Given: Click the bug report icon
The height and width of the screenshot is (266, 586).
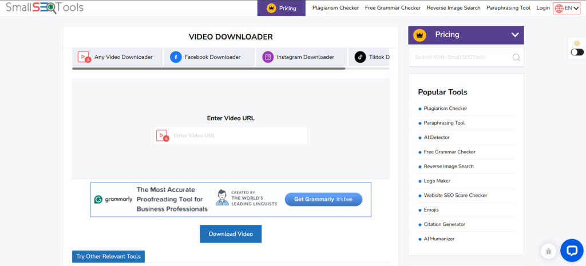Looking at the screenshot, I should [549, 252].
